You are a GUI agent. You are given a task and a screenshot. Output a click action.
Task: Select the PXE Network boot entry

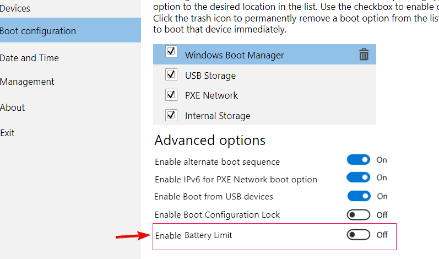point(212,95)
